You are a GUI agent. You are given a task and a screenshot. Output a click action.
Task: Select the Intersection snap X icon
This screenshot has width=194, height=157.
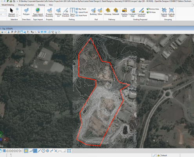click(56, 151)
